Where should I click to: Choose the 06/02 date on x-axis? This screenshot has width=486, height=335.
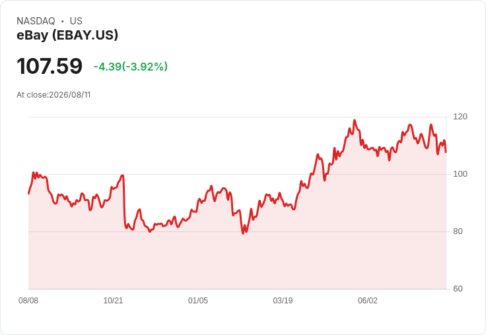(368, 300)
